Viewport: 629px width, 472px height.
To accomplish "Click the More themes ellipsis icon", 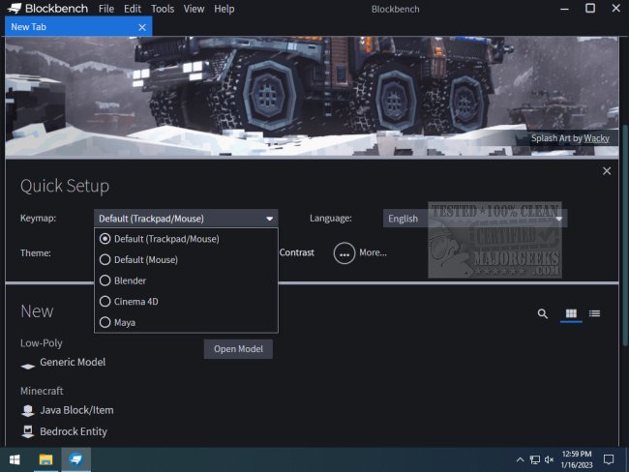I will (x=344, y=253).
